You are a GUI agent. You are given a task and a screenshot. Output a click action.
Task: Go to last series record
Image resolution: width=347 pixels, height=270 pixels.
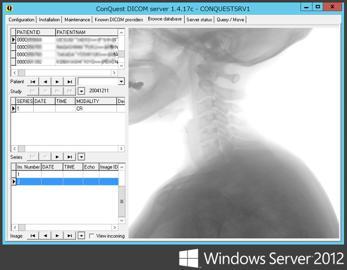(x=70, y=157)
